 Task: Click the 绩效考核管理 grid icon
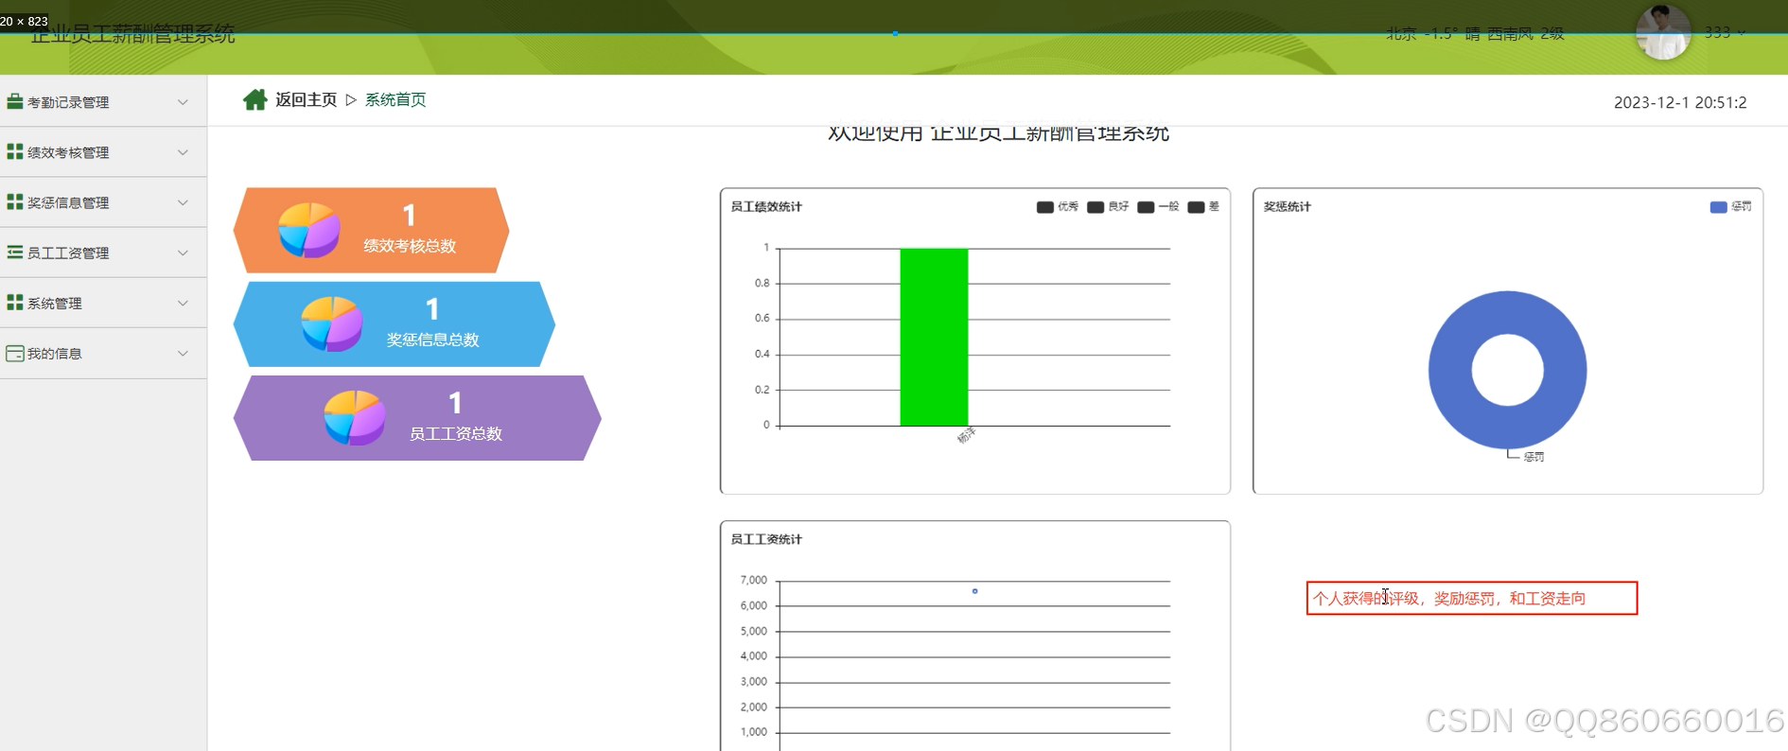(15, 151)
